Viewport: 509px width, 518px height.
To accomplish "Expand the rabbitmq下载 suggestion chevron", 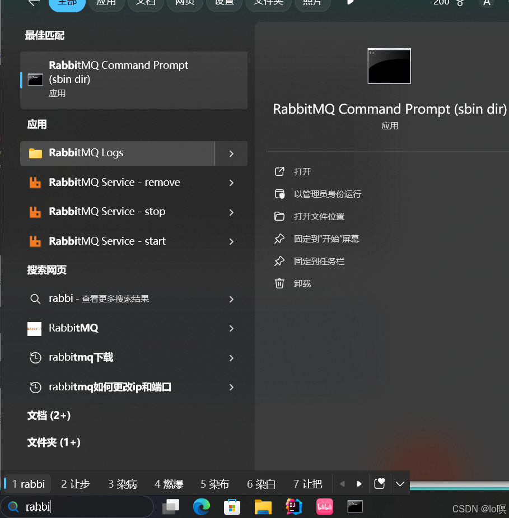I will 232,358.
